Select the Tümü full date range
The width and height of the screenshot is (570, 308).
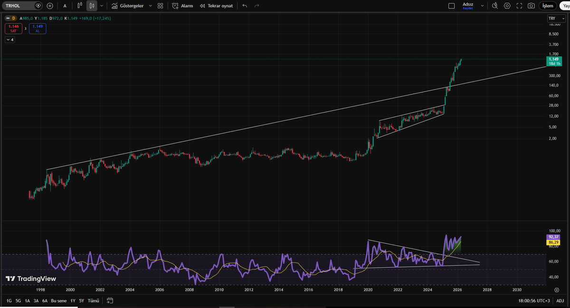[94, 300]
